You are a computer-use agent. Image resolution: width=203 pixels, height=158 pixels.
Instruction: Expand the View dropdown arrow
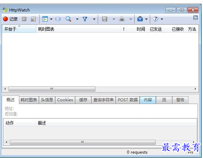[x=51, y=19]
